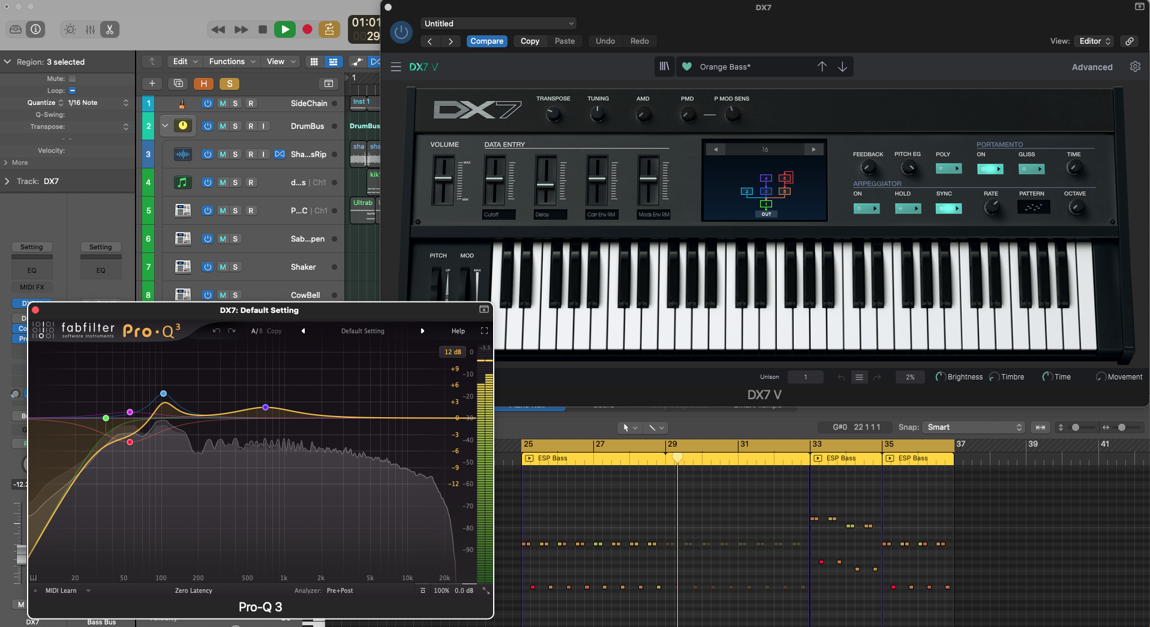Click the DX7 VOLUME slider
The width and height of the screenshot is (1150, 627).
pyautogui.click(x=443, y=179)
